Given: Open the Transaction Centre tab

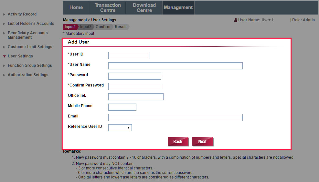Looking at the screenshot, I should pos(108,7).
